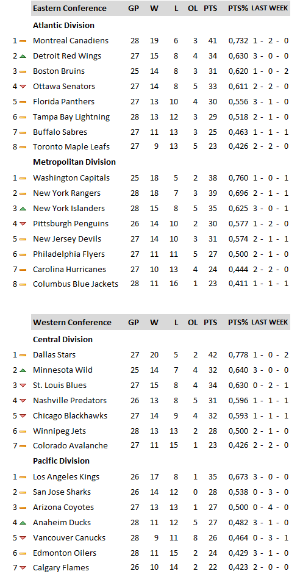Click green up arrow beside Detroit Red Wings
This screenshot has width=300, height=574.
point(23,56)
